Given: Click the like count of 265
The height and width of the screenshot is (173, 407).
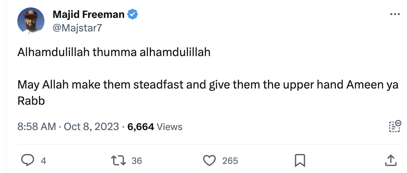Looking at the screenshot, I should 230,161.
